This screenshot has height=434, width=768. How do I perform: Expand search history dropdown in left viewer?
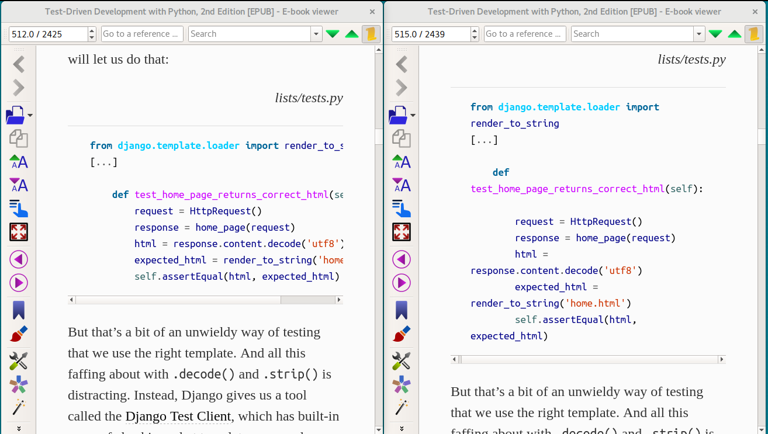317,34
